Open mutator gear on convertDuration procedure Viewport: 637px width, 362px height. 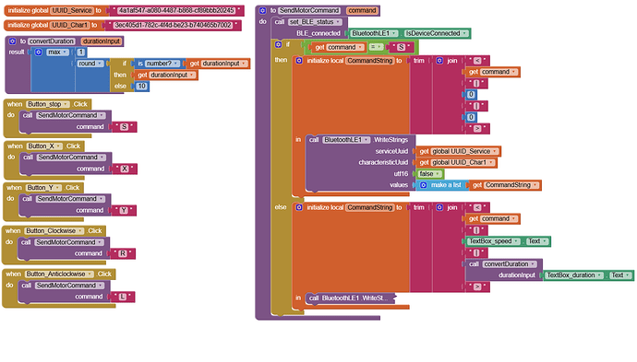[13, 41]
